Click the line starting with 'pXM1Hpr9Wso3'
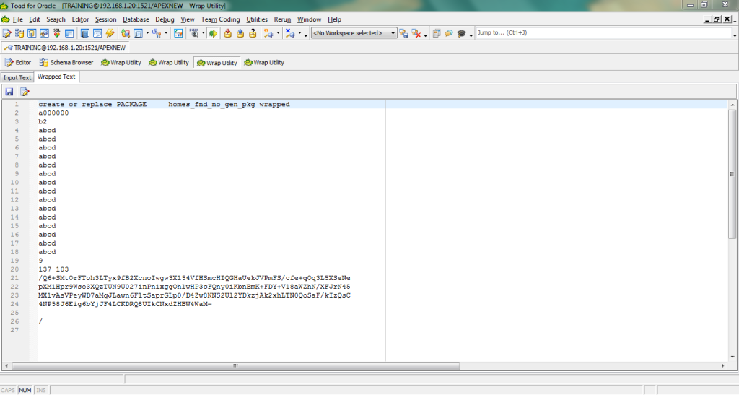 (x=194, y=287)
